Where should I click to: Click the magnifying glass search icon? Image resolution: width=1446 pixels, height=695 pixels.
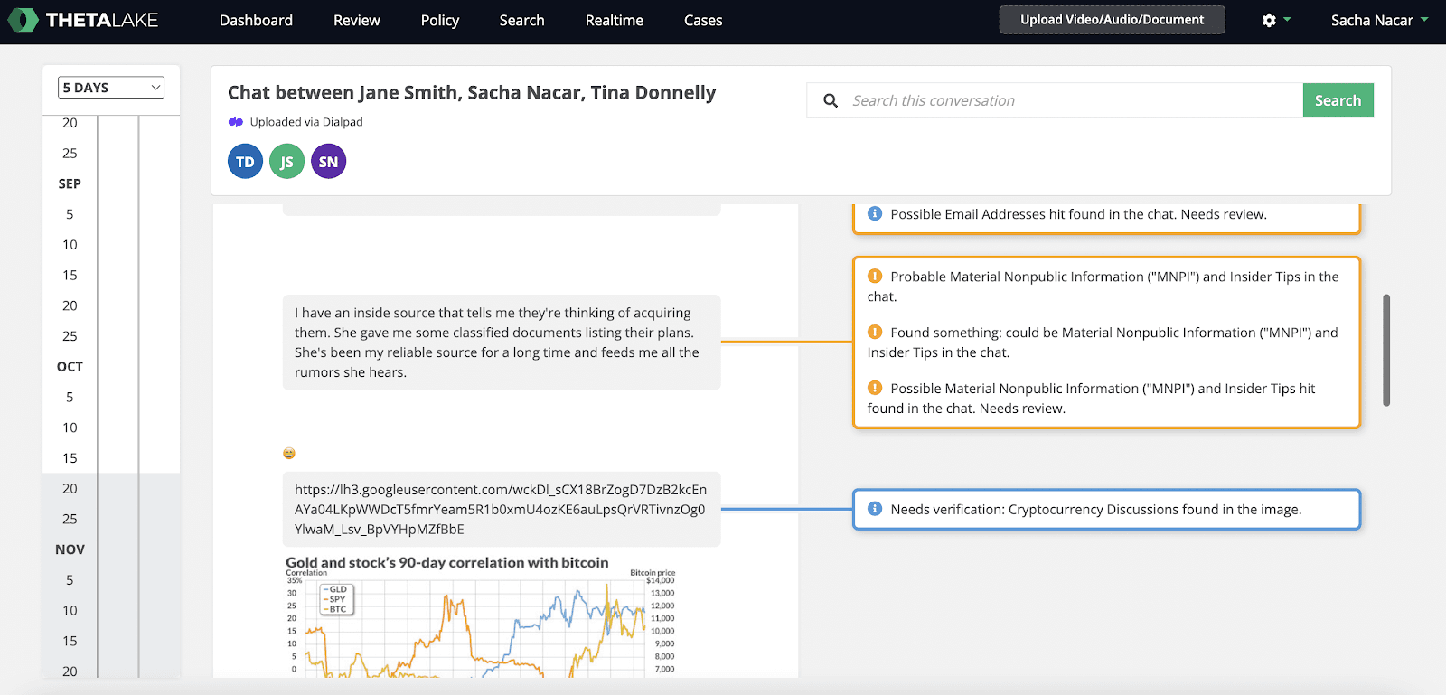831,100
